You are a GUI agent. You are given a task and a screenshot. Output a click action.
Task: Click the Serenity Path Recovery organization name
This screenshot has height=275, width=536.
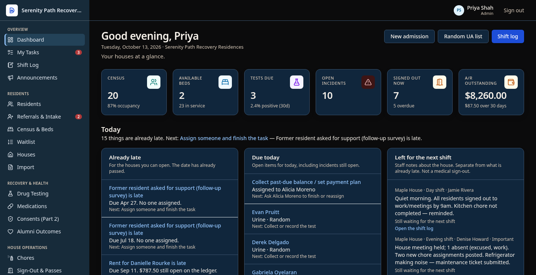point(51,10)
